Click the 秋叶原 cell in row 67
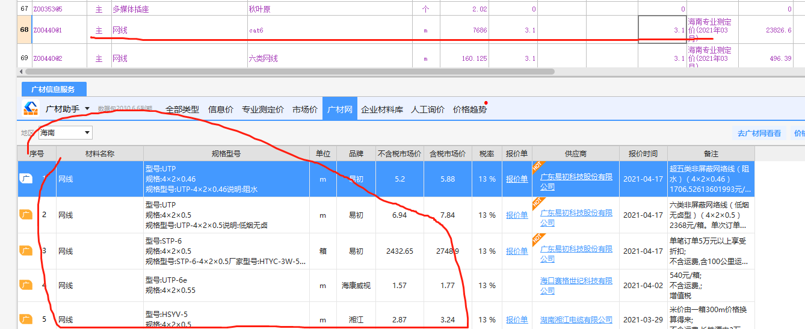 [330, 9]
